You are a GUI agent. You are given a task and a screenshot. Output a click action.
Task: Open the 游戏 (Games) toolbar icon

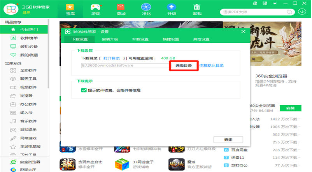[x=95, y=7]
